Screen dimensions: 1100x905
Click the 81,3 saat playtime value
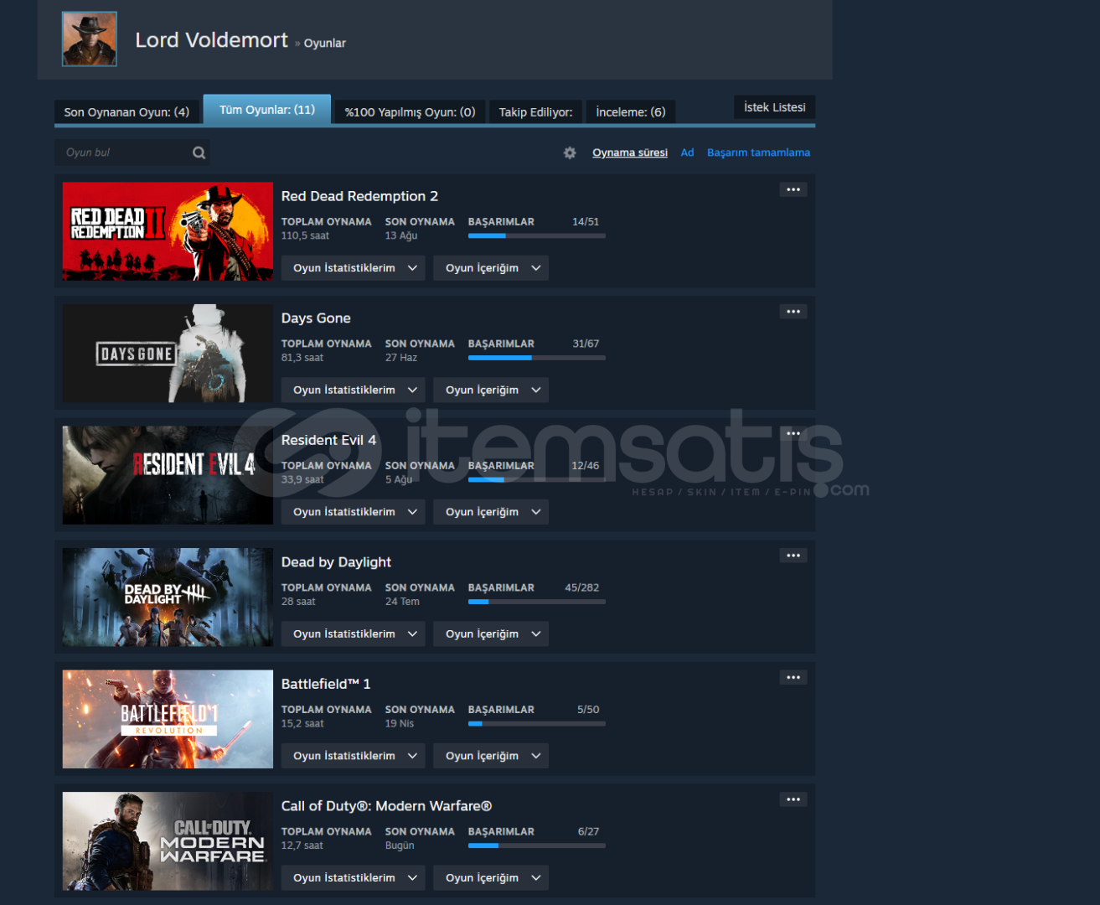click(302, 358)
